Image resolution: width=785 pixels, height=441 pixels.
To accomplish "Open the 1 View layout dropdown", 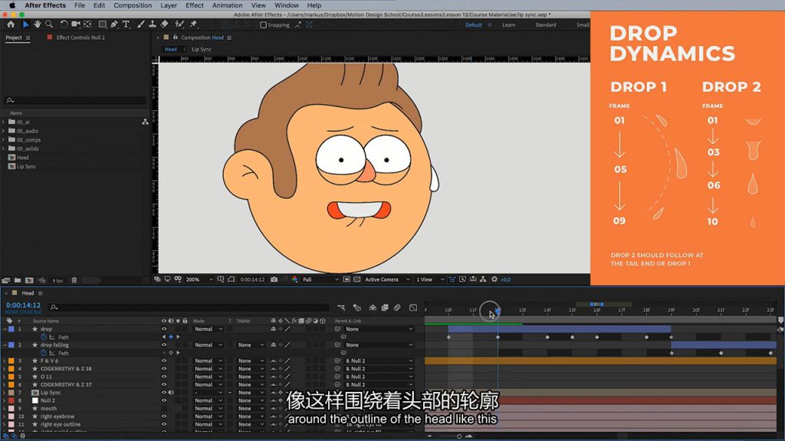I will (430, 279).
